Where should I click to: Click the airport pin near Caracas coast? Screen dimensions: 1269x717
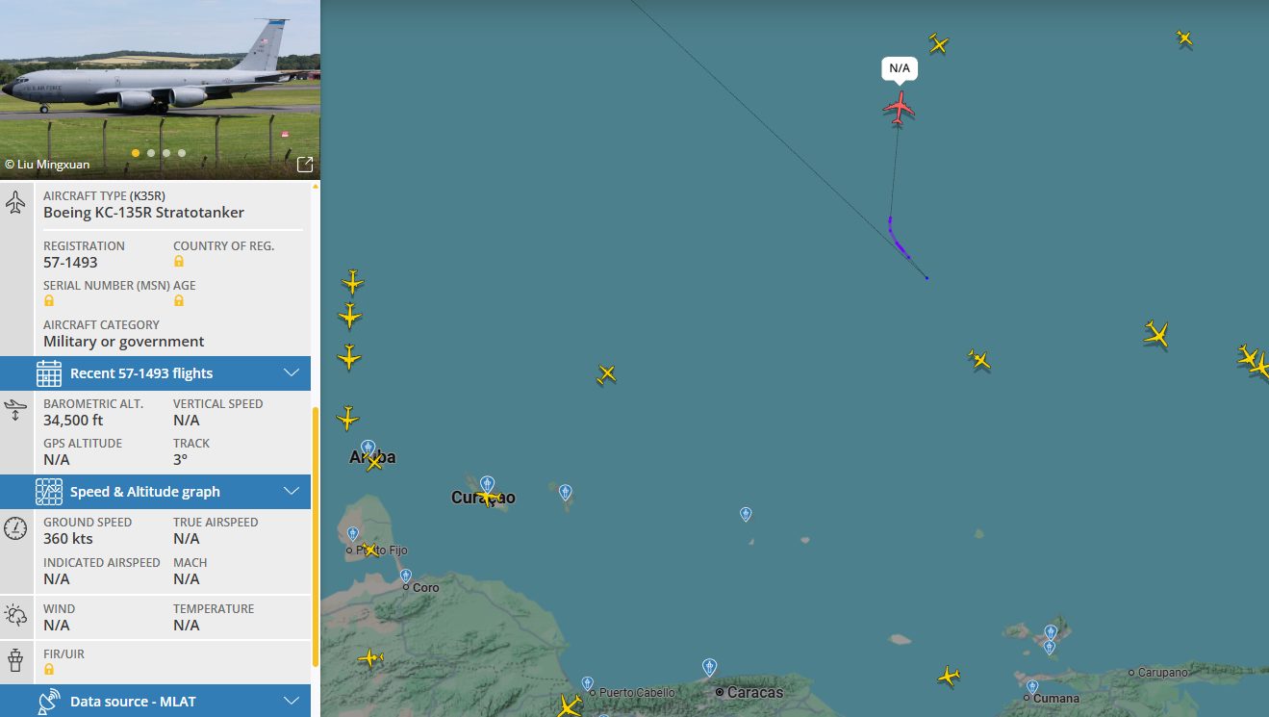tap(709, 667)
